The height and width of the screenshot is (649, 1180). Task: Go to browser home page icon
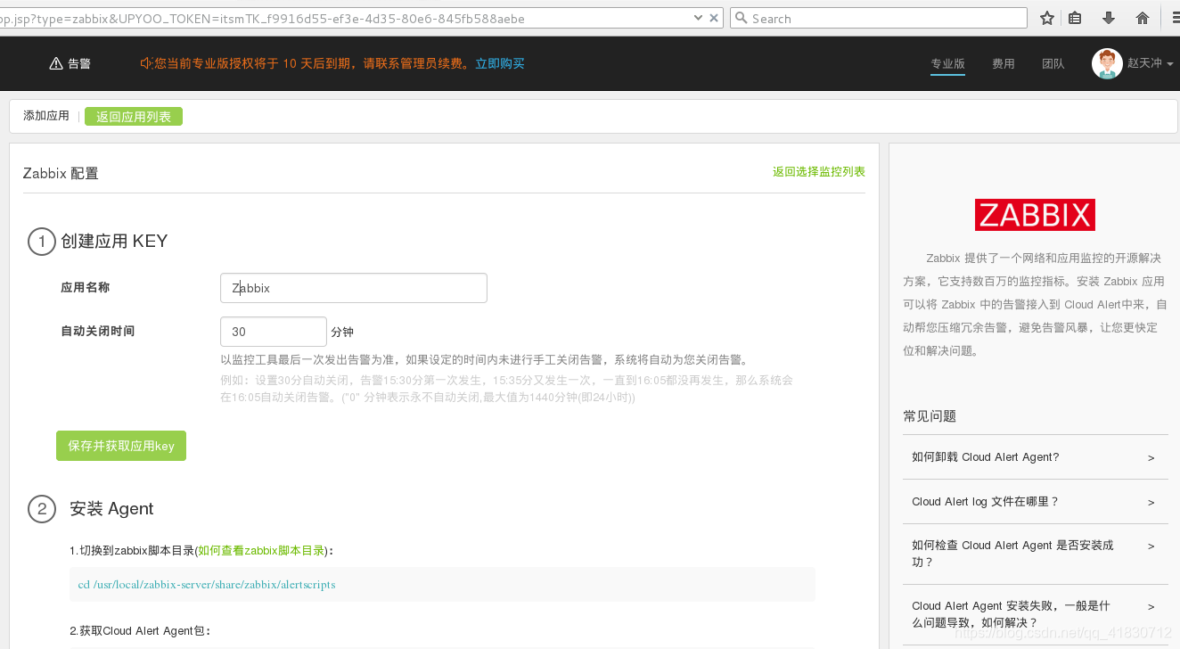[x=1143, y=18]
